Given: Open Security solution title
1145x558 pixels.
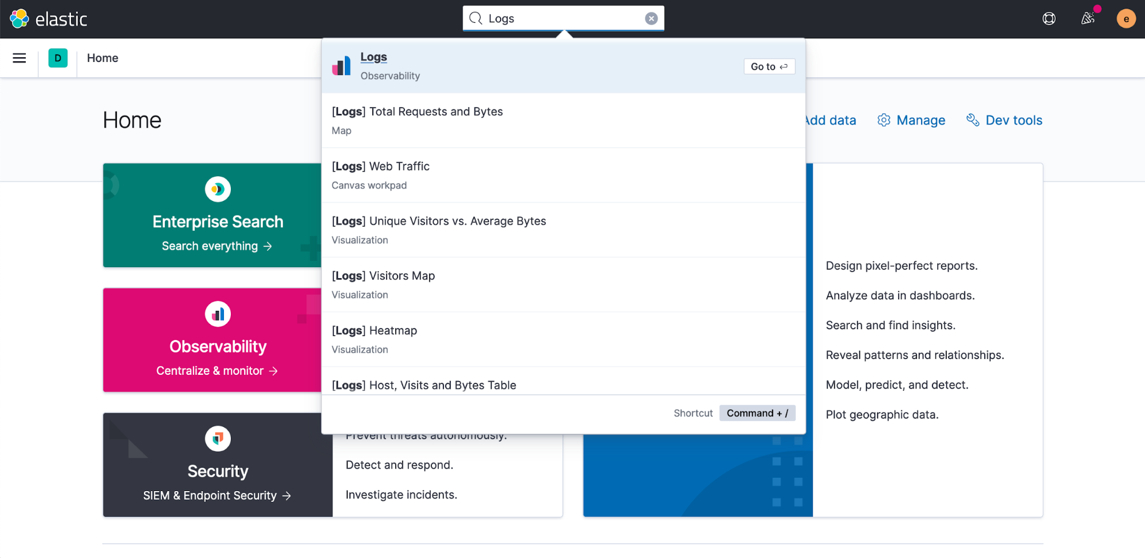Looking at the screenshot, I should 218,471.
